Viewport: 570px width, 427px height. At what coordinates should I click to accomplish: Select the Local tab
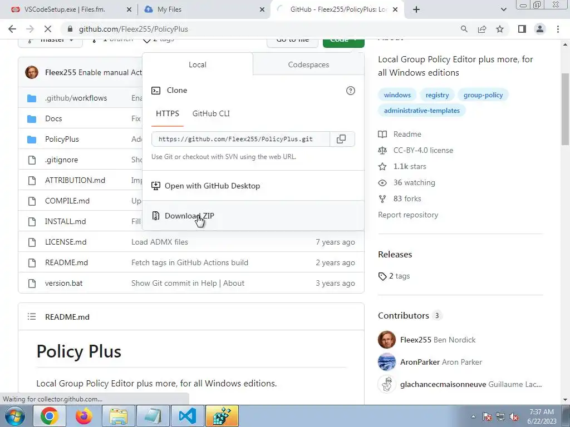point(198,64)
